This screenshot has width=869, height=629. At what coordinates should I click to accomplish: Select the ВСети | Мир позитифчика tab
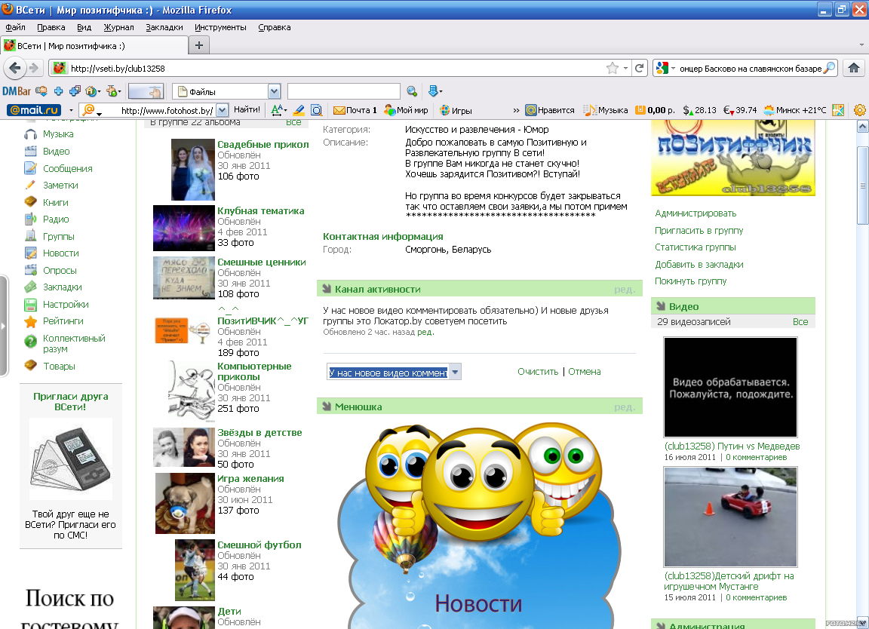tap(94, 45)
